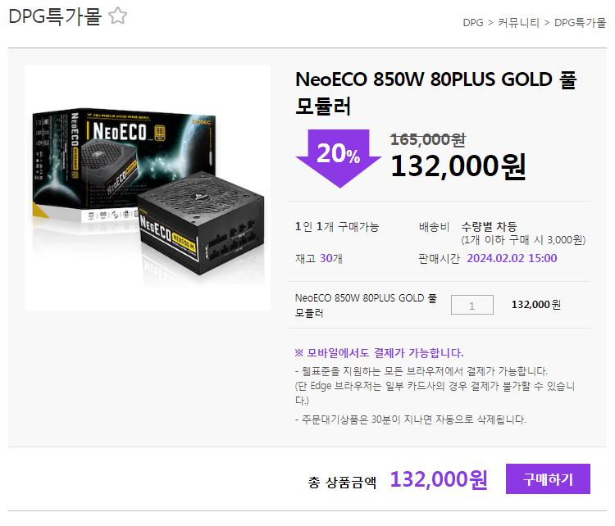Click the struck-through 165,000원 original price

point(428,139)
